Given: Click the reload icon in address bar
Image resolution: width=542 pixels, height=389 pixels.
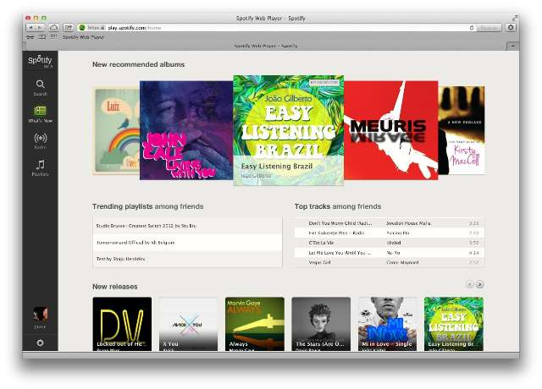Looking at the screenshot, I should pyautogui.click(x=472, y=28).
